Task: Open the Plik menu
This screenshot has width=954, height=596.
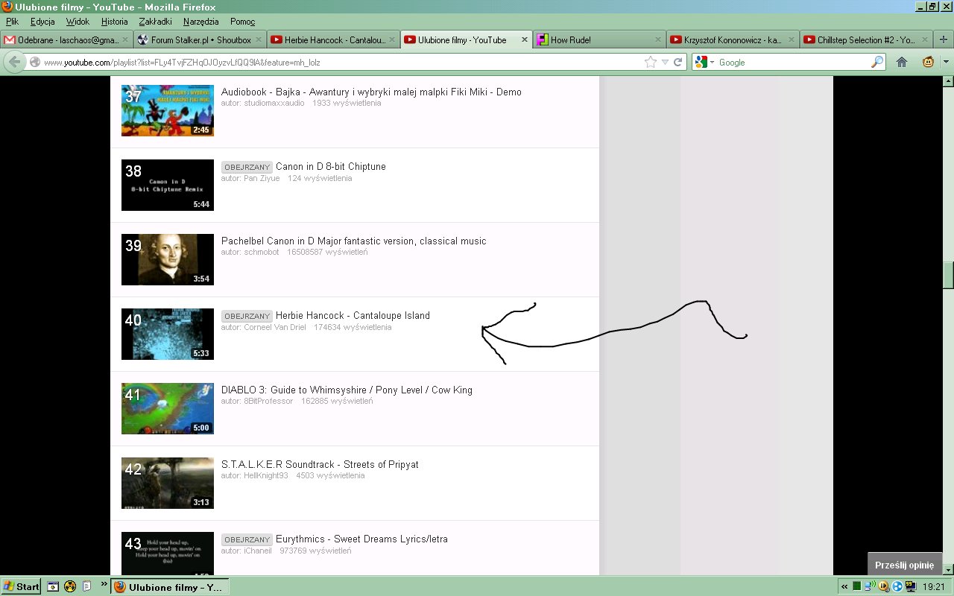Action: [12, 22]
